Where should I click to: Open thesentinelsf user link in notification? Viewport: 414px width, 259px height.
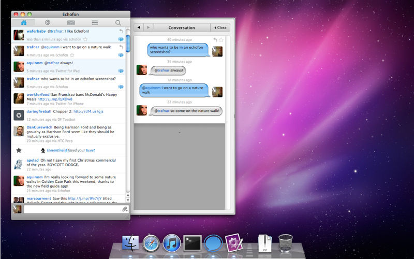57,150
